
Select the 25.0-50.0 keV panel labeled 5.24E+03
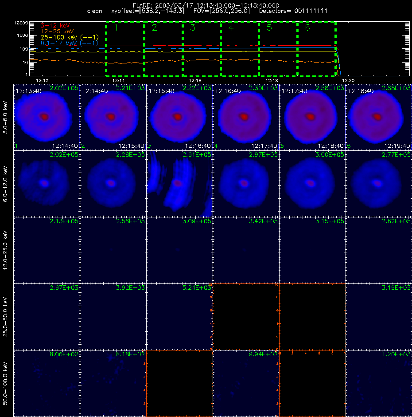179,317
